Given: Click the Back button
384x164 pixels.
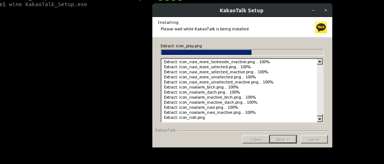Looking at the screenshot, I should [x=252, y=139].
